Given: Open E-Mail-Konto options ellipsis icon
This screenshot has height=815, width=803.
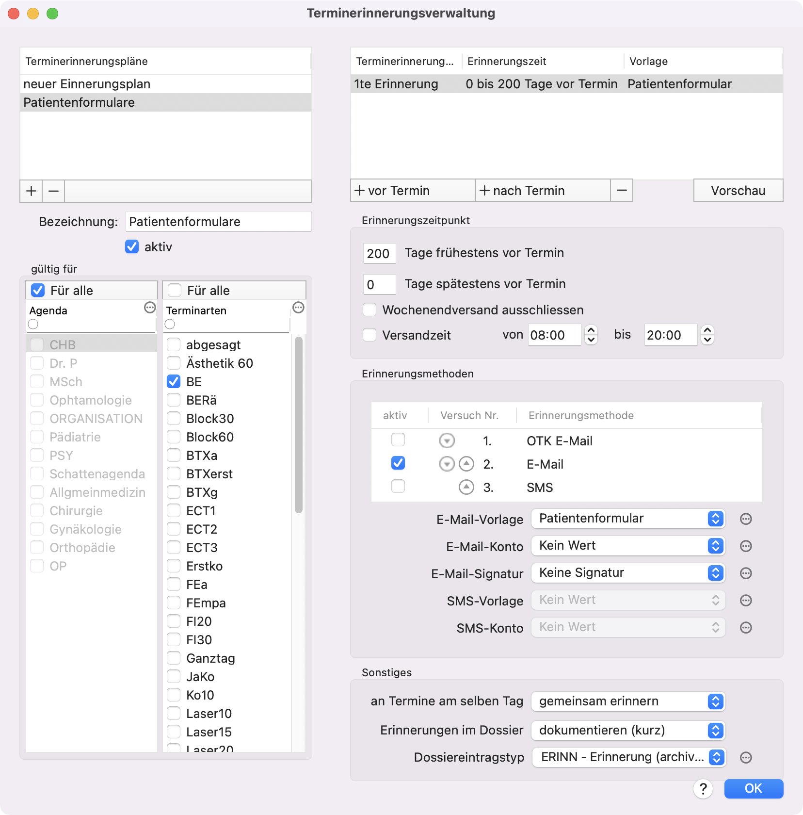Looking at the screenshot, I should coord(746,546).
